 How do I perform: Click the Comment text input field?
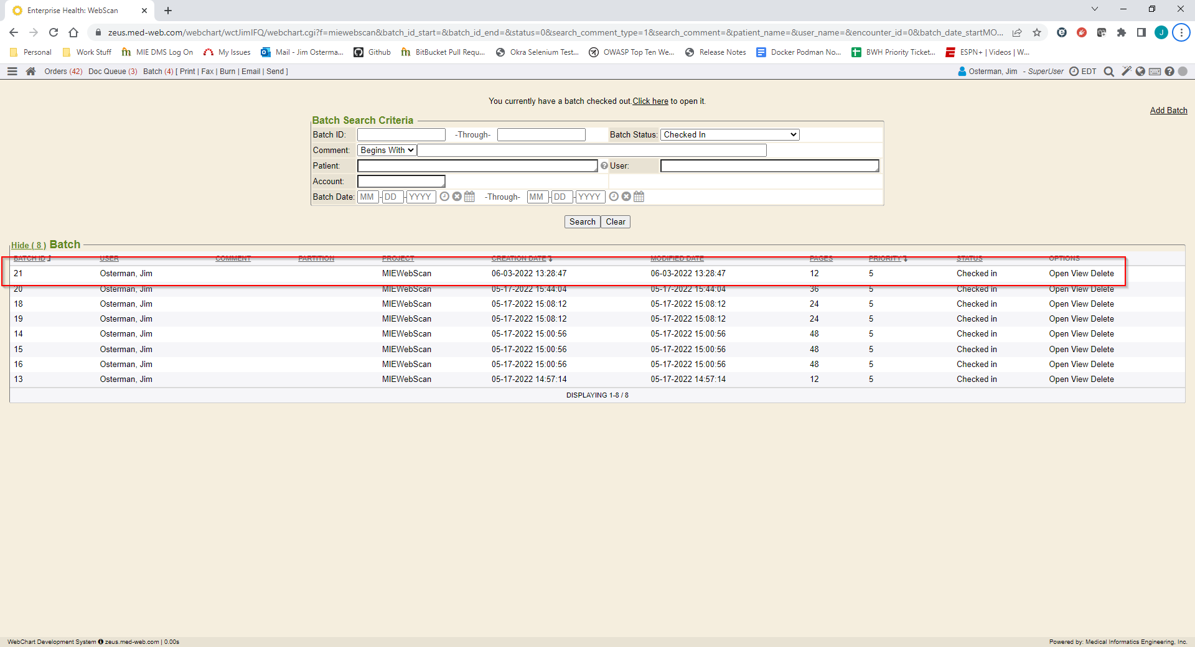click(x=592, y=150)
